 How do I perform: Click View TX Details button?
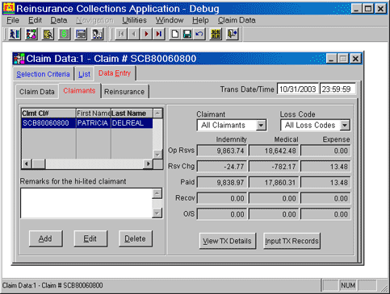[x=227, y=241]
